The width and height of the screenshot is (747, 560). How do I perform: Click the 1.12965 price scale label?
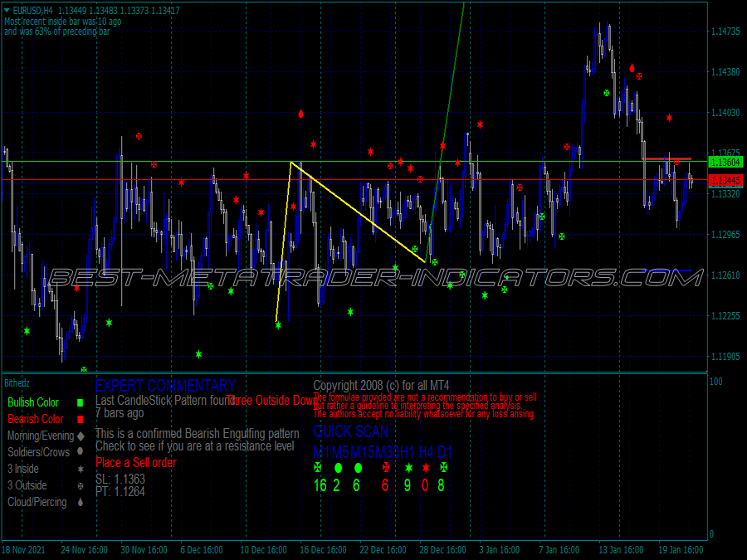click(725, 235)
